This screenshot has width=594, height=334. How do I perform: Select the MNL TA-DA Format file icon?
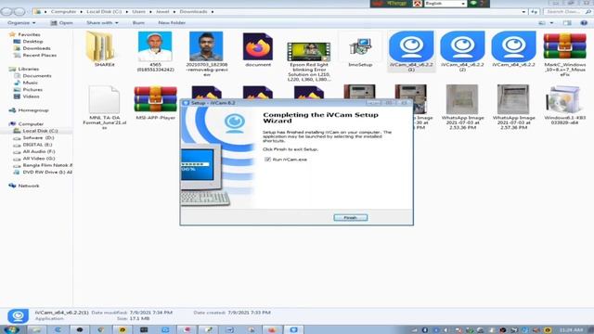pyautogui.click(x=104, y=99)
